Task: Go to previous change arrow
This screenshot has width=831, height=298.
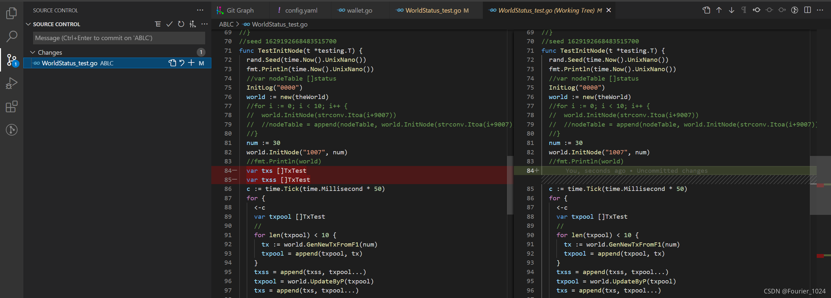Action: pos(719,10)
